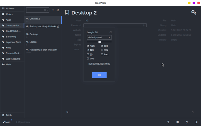The width and height of the screenshot is (201, 126).
Task: Open Important Docs tag
Action: pos(12,42)
